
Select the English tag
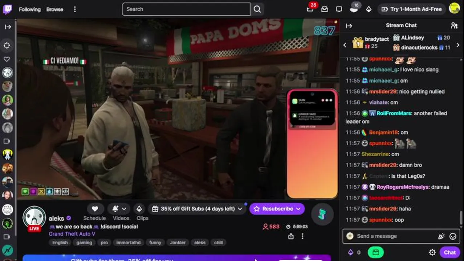pos(60,243)
